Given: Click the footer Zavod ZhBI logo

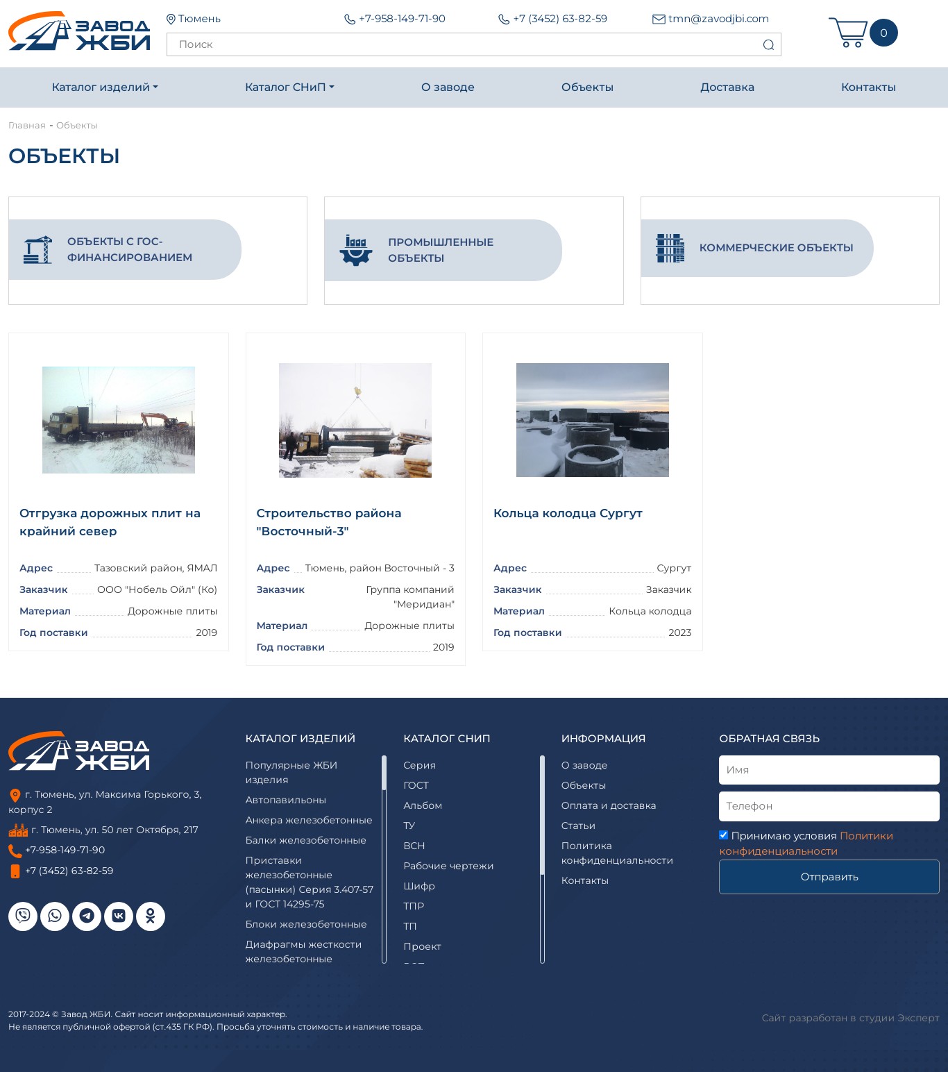Looking at the screenshot, I should pyautogui.click(x=79, y=751).
